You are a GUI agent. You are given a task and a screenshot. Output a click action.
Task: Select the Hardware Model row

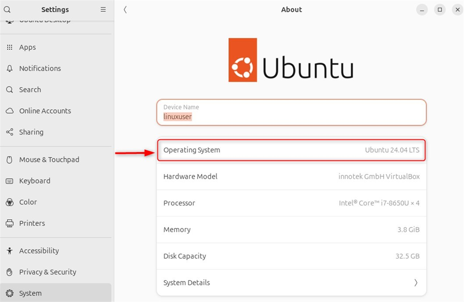291,177
